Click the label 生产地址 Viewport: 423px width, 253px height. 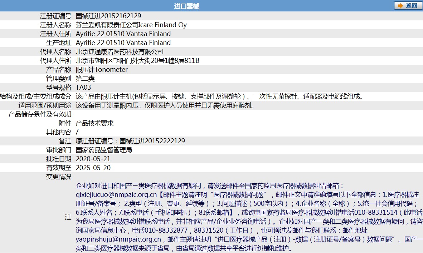[59, 43]
